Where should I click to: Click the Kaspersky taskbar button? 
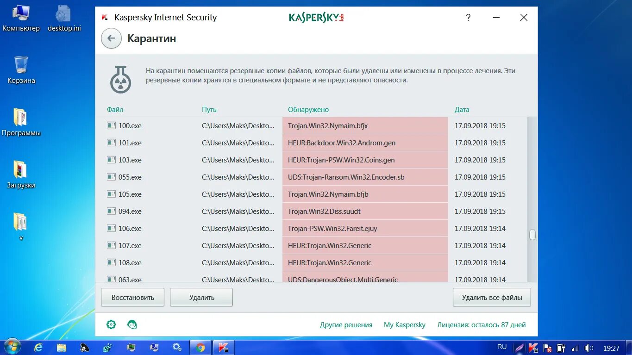(224, 347)
